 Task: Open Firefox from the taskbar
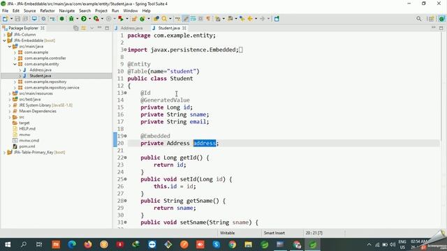pyautogui.click(x=88, y=245)
